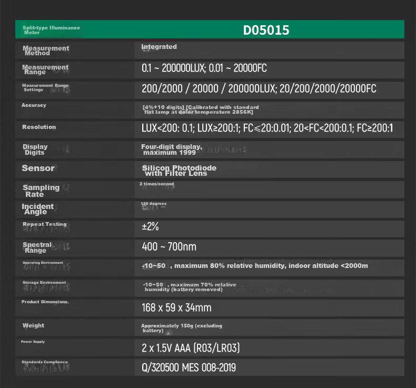Viewport: 416px width, 388px height.
Task: Select '0.1 ~ 200000LUX; 0.01 ~ 20000FC' value
Action: (x=204, y=68)
